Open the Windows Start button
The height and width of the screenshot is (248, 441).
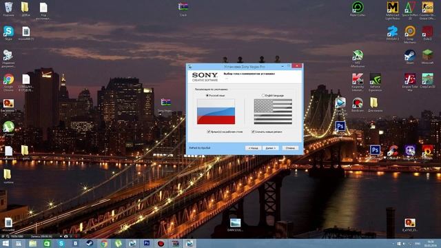tap(6, 243)
